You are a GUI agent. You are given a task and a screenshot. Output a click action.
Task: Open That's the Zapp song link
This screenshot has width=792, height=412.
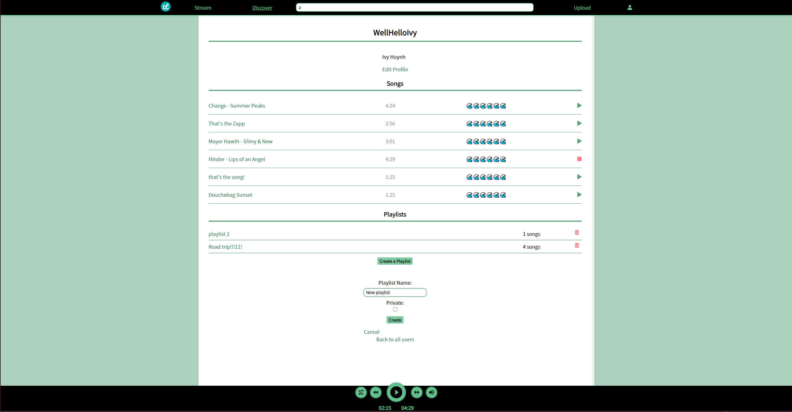click(227, 124)
